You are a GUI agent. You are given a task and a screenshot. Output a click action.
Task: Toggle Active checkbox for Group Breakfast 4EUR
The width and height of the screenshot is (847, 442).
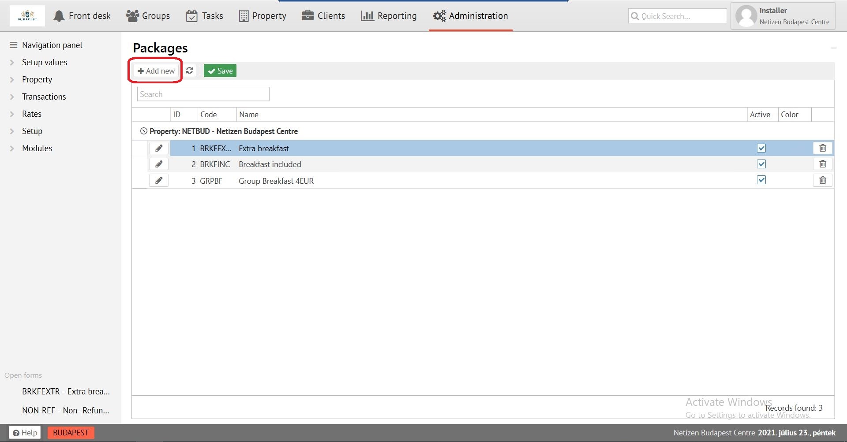click(x=761, y=180)
